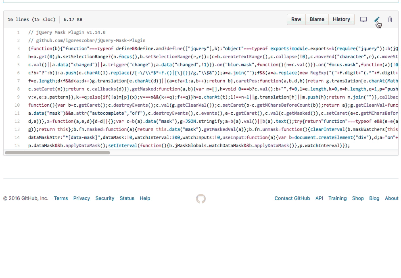This screenshot has width=401, height=278.
Task: Open the About link
Action: click(x=392, y=198)
